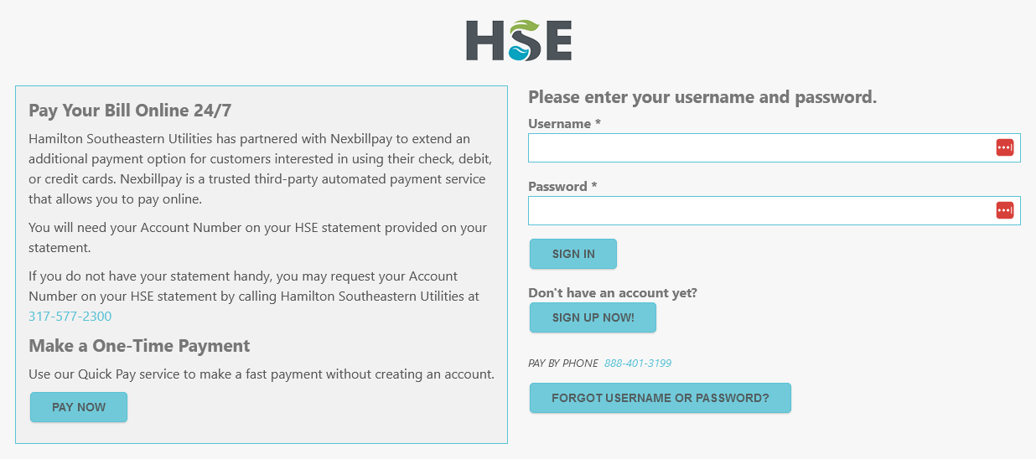Click the "PAY BY PHONE" label
Viewport: 1036px width, 459px height.
click(563, 363)
